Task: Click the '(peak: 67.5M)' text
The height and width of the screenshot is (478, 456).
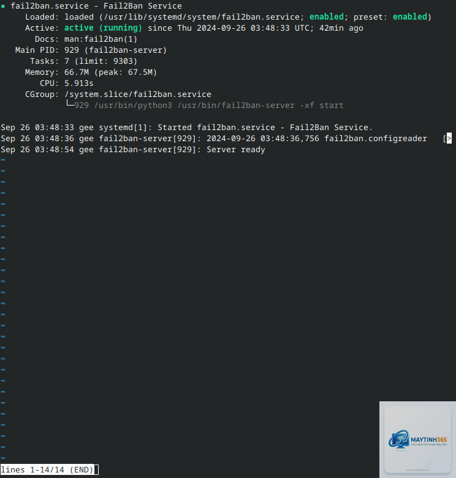Action: coord(126,72)
